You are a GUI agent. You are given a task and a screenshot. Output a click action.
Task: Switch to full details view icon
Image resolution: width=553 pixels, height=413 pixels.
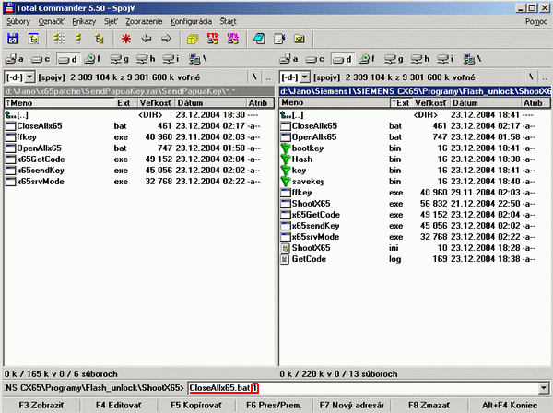pos(79,39)
